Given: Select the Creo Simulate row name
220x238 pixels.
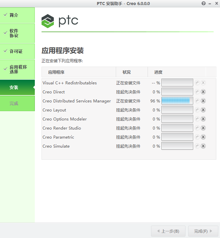Looking at the screenshot, I should point(56,146).
